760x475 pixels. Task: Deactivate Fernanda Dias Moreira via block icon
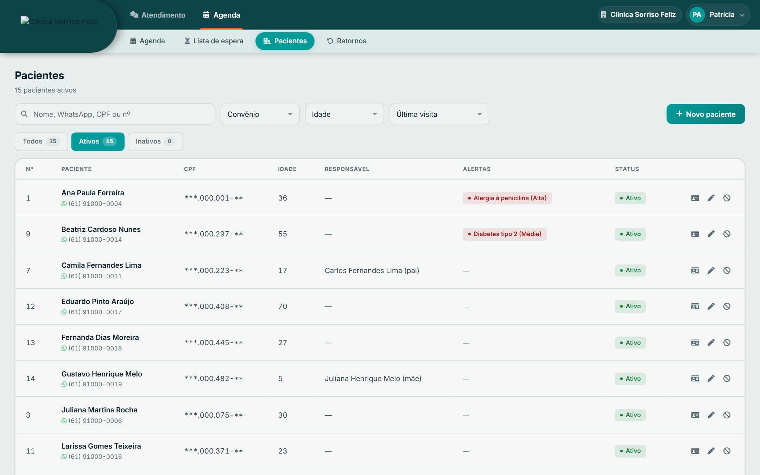(727, 343)
